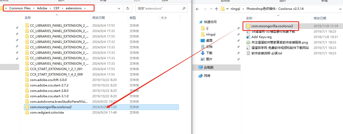Select 下载 in navigation pane
This screenshot has width=343, height=134.
tap(209, 53)
